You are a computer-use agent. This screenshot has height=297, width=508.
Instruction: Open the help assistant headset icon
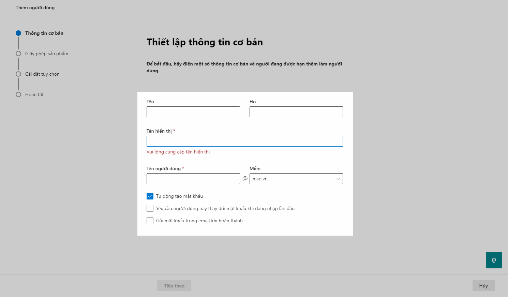(494, 260)
